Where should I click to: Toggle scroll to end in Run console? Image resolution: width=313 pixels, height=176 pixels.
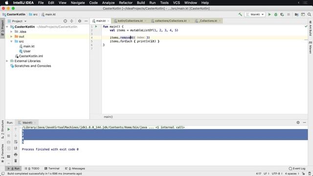(x=16, y=148)
